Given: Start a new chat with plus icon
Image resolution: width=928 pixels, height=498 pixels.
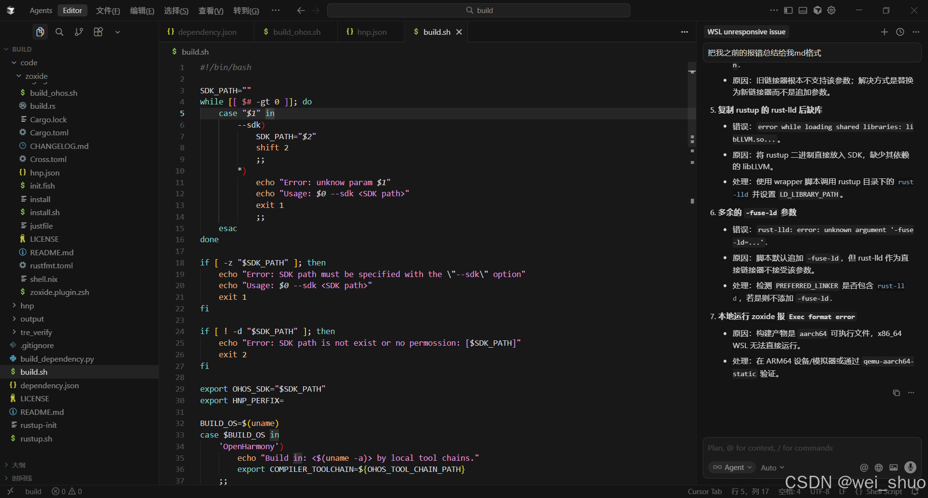Looking at the screenshot, I should [x=884, y=32].
